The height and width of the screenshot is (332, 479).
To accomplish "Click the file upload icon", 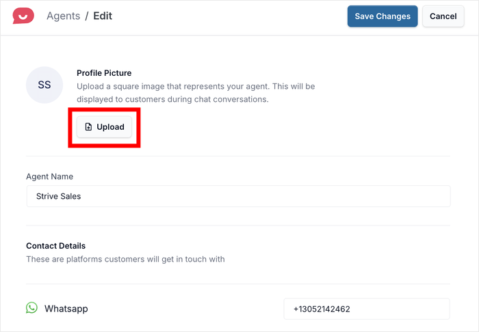I will click(88, 127).
